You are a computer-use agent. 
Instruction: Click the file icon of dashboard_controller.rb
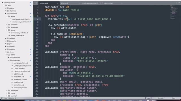11,19
